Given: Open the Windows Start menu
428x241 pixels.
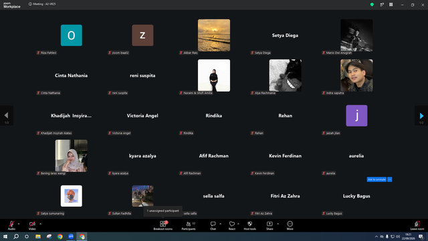Looking at the screenshot, I should pos(5,236).
